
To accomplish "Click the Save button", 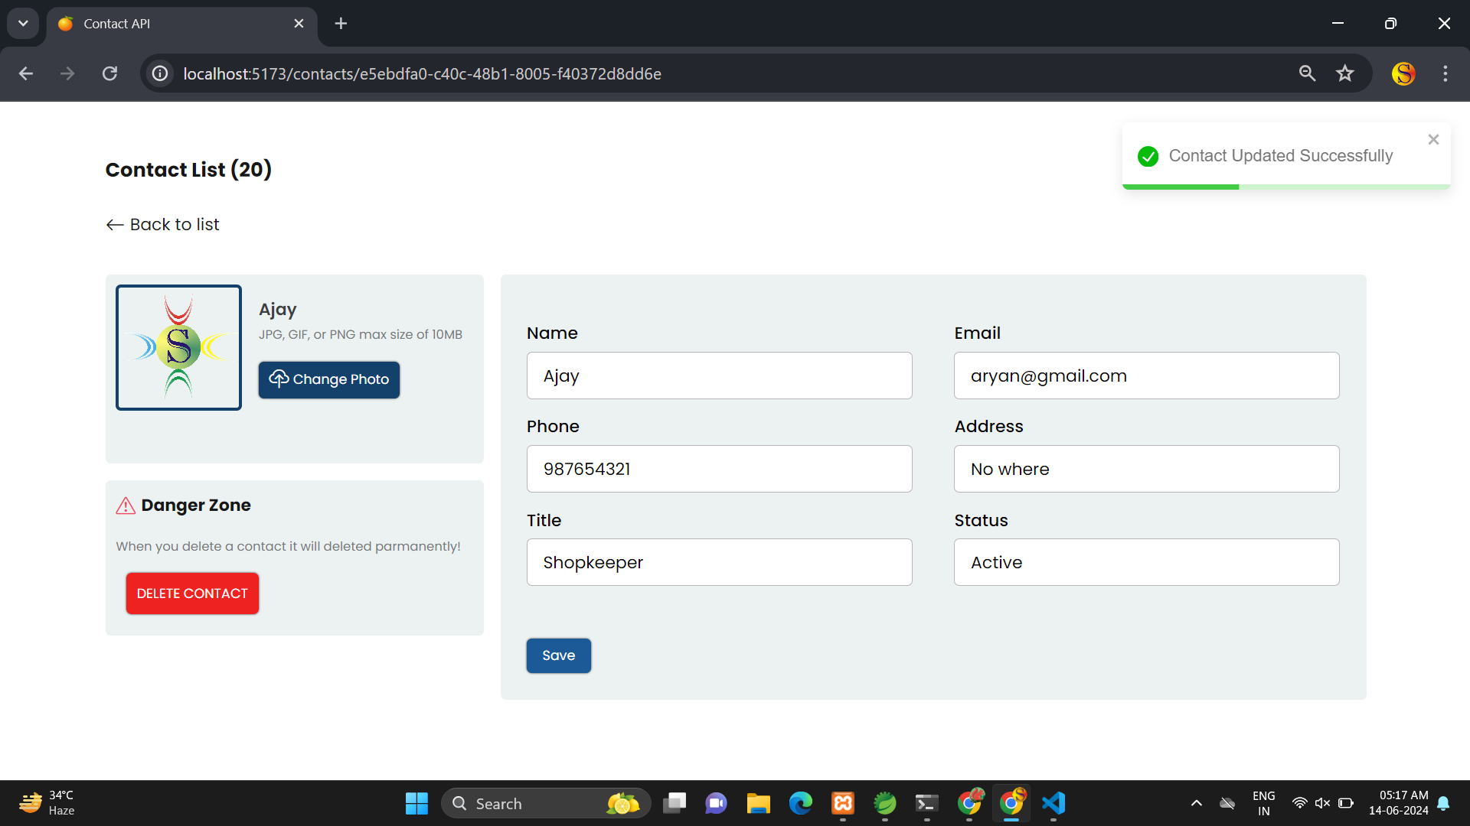I will 558,655.
